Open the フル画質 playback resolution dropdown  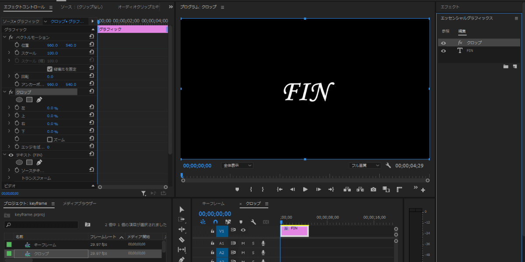point(365,165)
